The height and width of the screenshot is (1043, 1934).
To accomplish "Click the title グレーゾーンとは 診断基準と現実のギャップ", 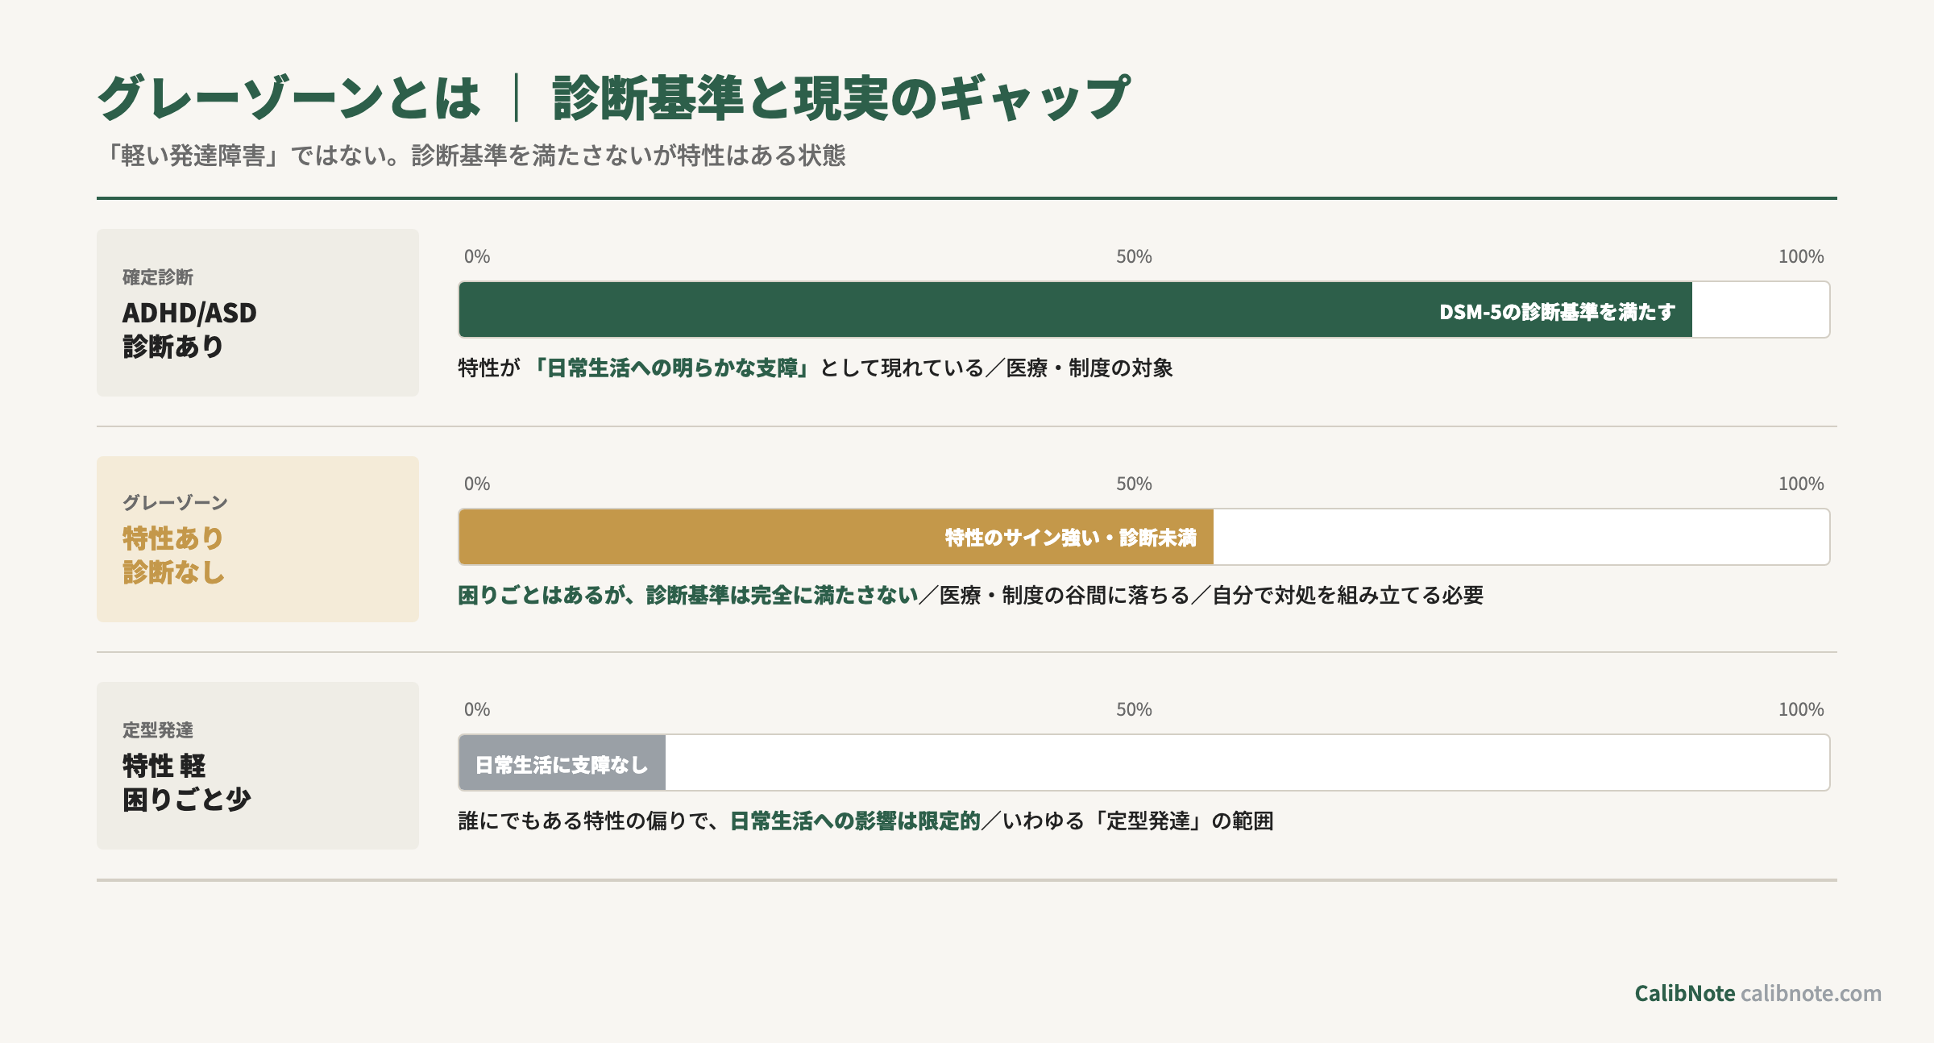I will coord(613,98).
